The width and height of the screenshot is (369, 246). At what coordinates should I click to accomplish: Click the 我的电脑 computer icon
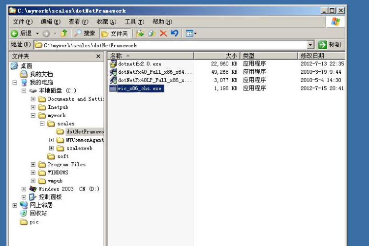[x=24, y=82]
